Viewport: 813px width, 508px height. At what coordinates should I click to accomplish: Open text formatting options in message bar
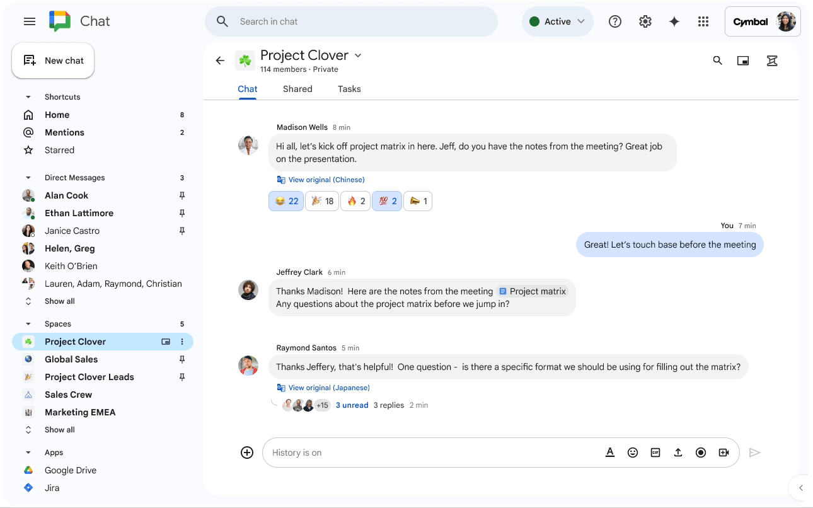pyautogui.click(x=610, y=452)
